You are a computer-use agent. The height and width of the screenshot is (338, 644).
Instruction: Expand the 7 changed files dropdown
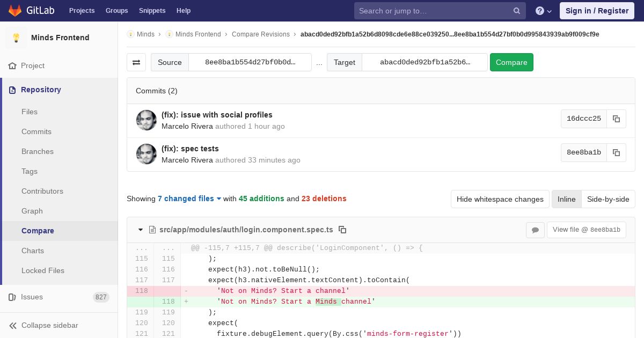[189, 199]
